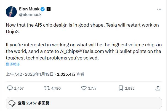Screen dimensions: 168x111
Task: Click the X affiliate badge beside name
Action: pyautogui.click(x=49, y=9)
